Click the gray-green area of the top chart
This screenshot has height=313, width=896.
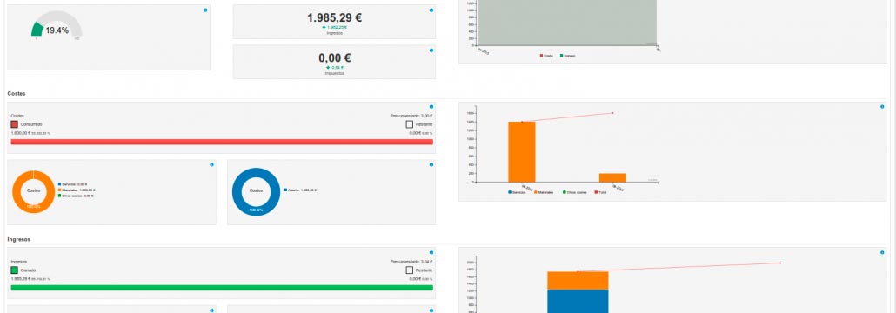pos(567,22)
